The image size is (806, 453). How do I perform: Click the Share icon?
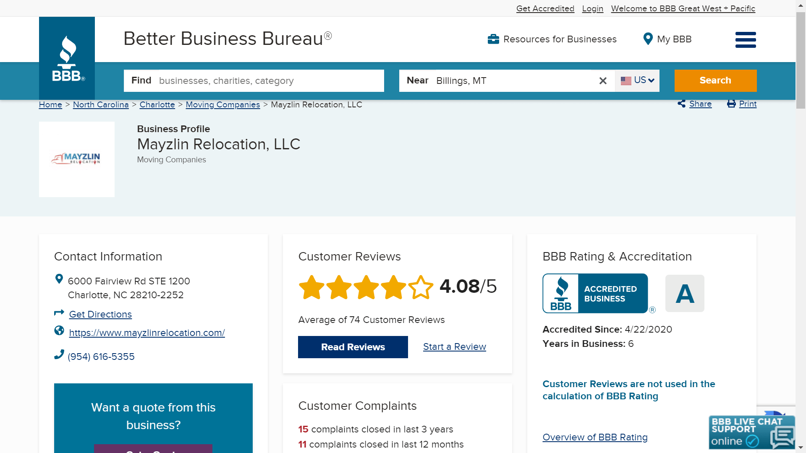681,104
